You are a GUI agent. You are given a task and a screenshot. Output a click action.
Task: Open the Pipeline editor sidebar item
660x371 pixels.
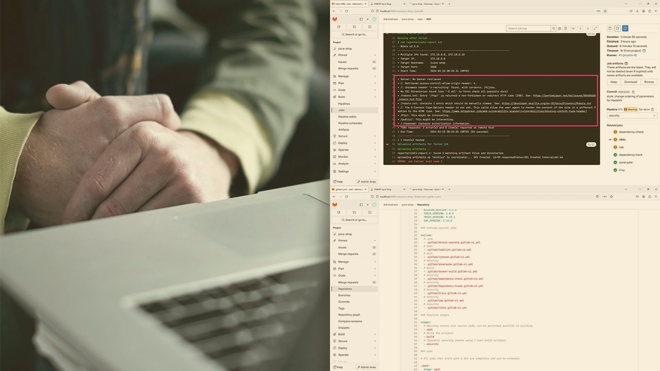point(347,116)
